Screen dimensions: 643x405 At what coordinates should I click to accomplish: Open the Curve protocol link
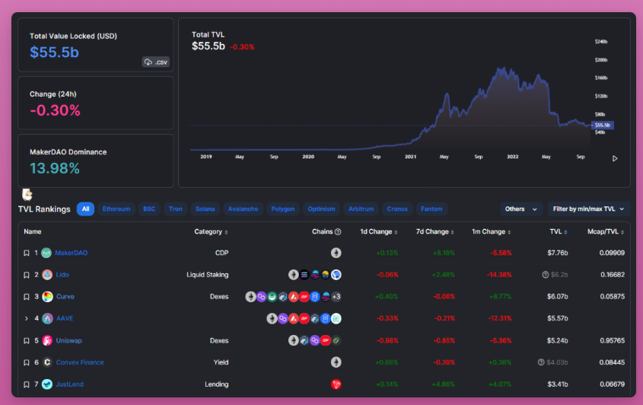65,296
